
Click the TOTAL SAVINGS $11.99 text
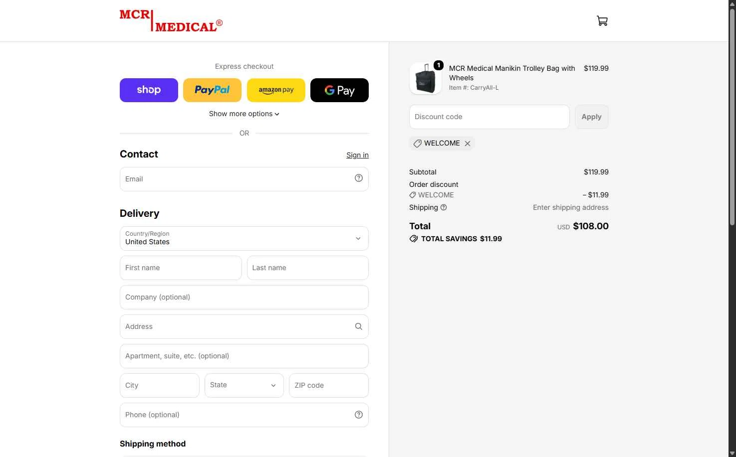[x=462, y=239]
